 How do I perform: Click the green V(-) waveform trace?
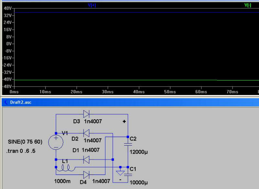pos(137,80)
